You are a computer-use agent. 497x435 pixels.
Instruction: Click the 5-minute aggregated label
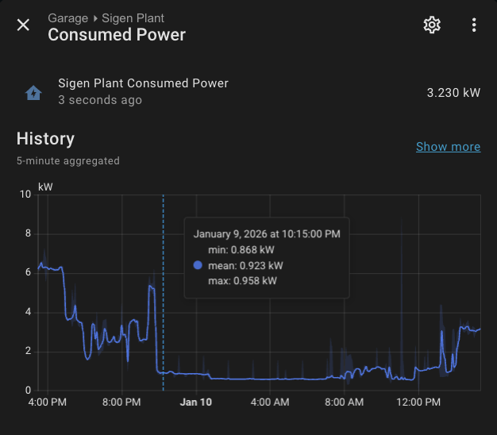pyautogui.click(x=68, y=161)
